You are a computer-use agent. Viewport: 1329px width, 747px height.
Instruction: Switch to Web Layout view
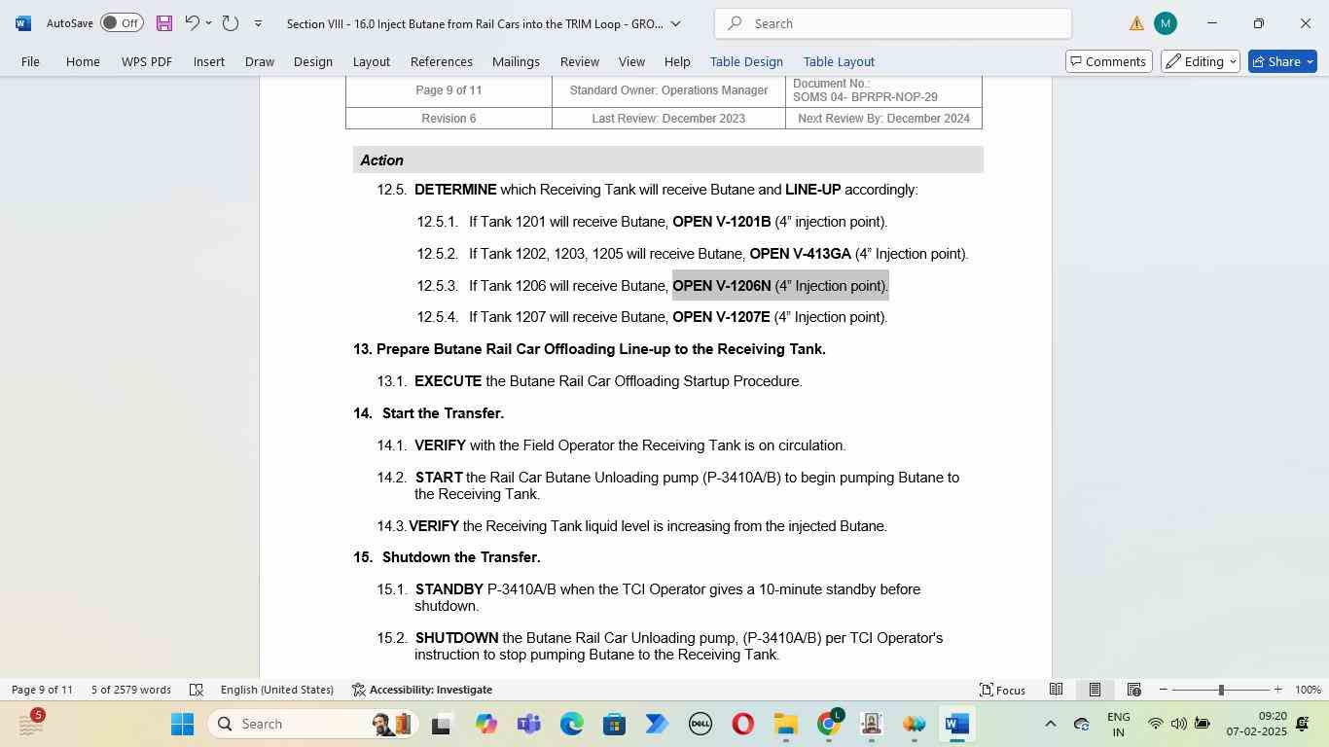(1133, 690)
